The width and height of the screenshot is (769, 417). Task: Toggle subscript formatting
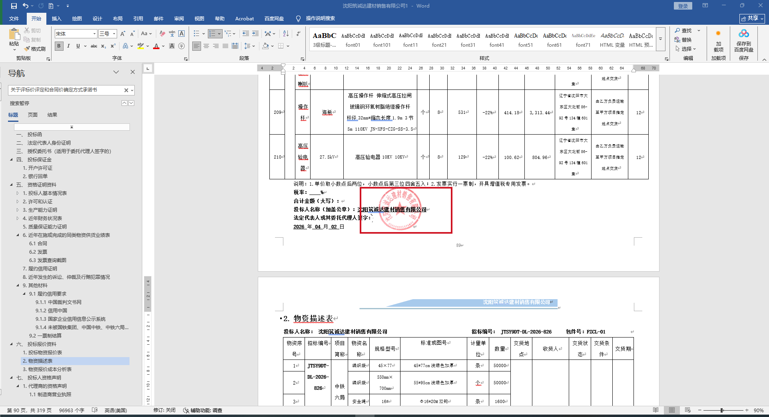point(104,46)
